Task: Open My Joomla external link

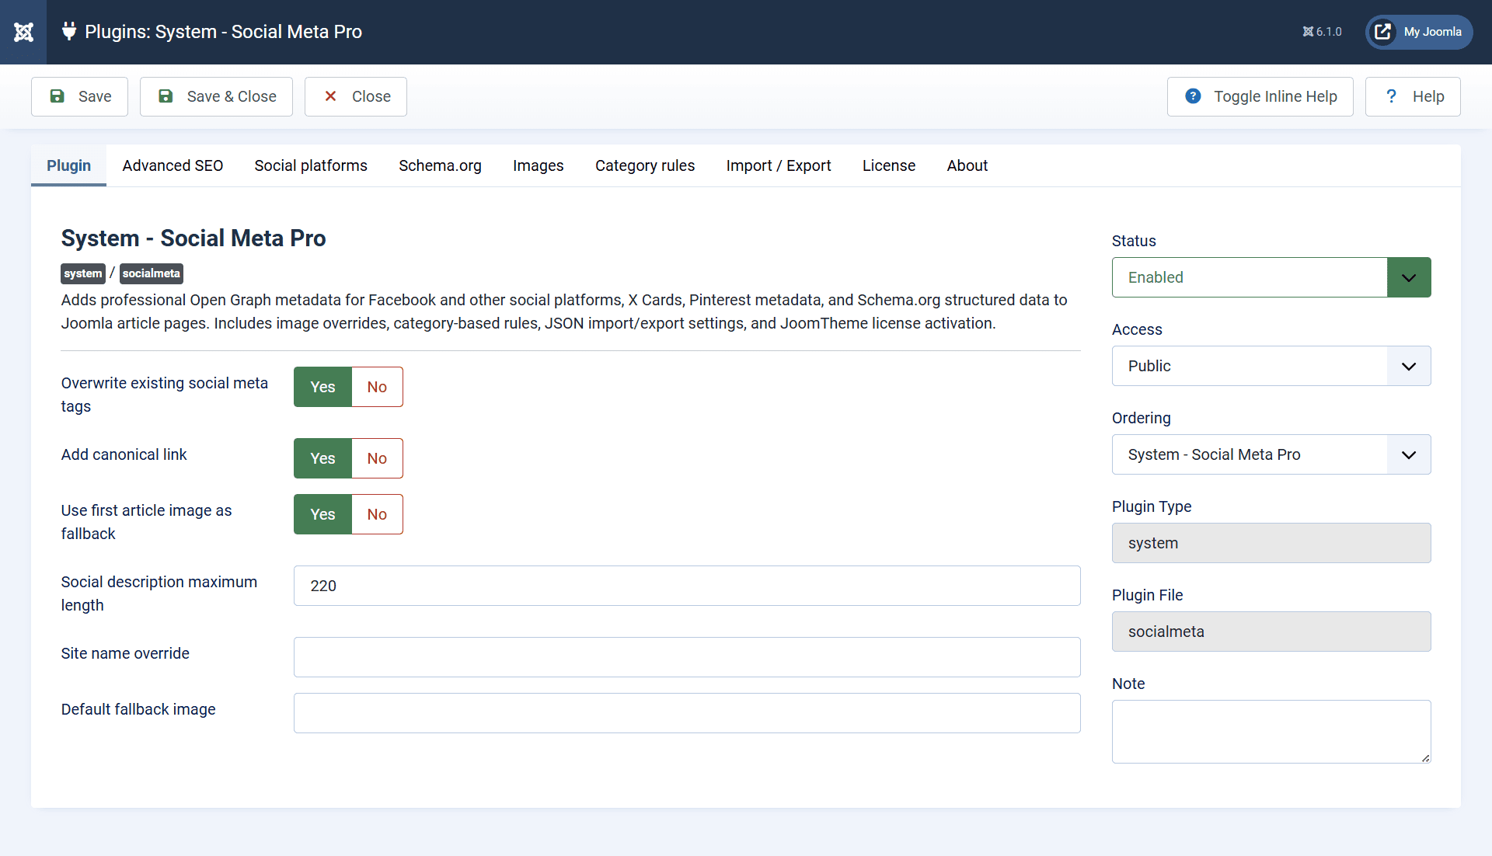Action: tap(1417, 32)
